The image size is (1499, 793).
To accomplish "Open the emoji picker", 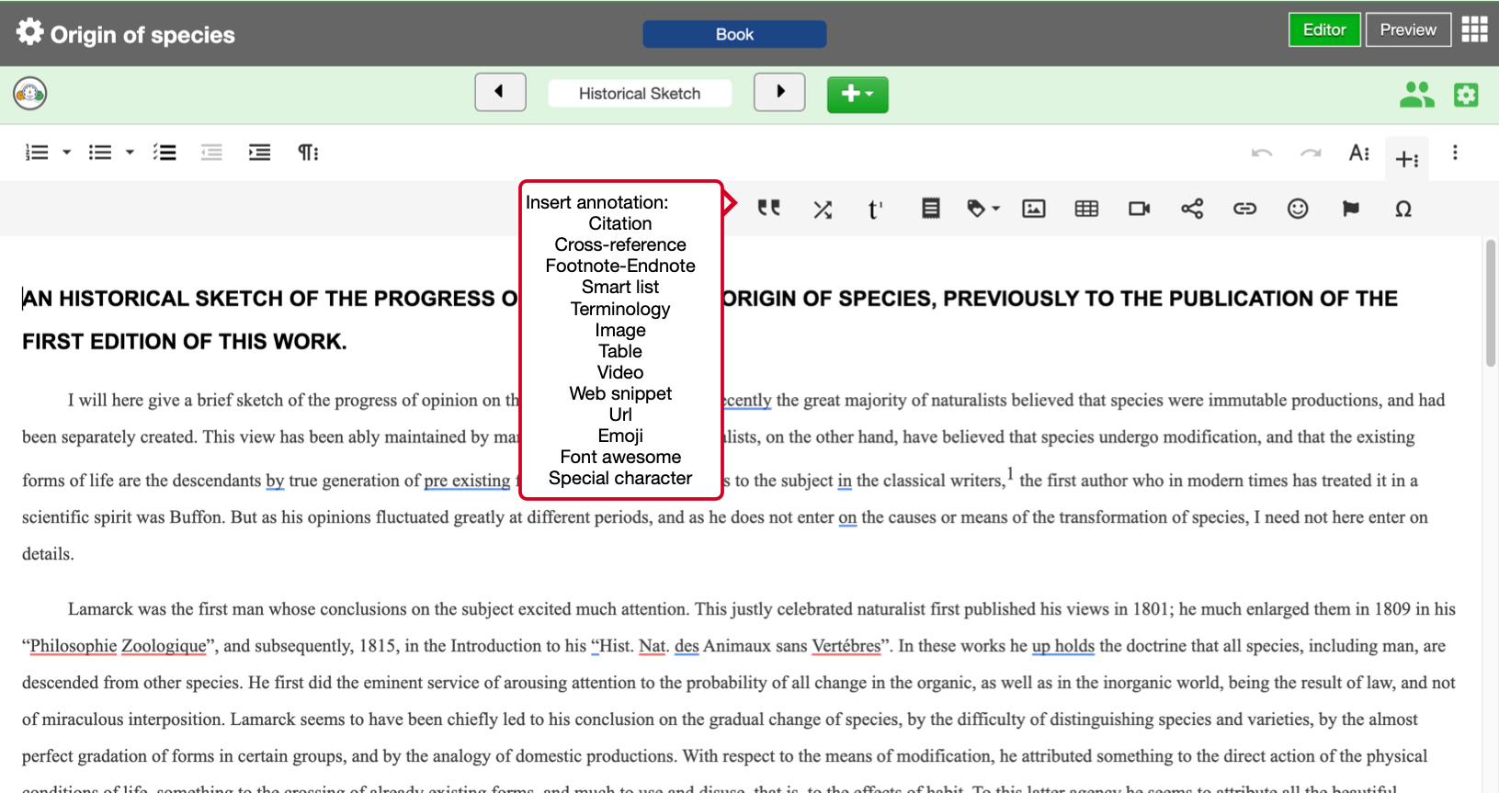I will coord(1298,209).
